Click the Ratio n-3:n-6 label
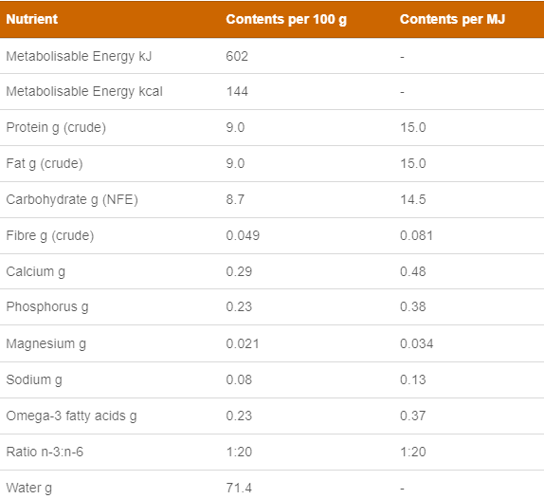The image size is (544, 499). click(45, 453)
